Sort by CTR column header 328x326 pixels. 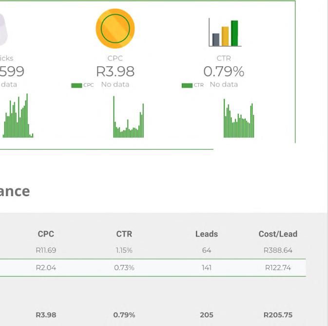click(124, 234)
